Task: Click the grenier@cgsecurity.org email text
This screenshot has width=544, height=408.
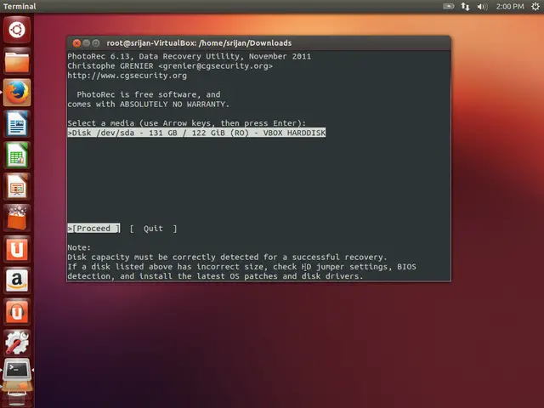Action: tap(215, 66)
